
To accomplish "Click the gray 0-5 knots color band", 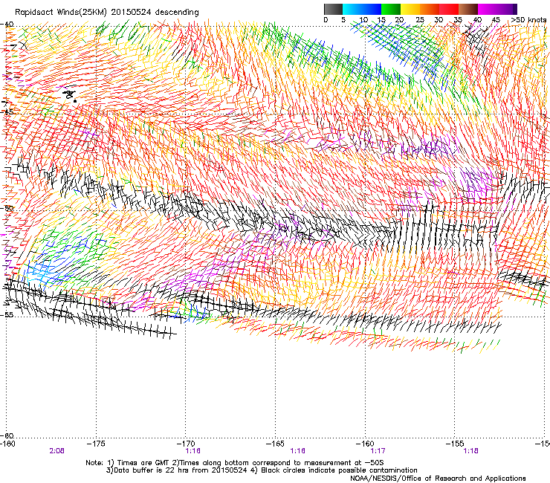I will click(333, 9).
